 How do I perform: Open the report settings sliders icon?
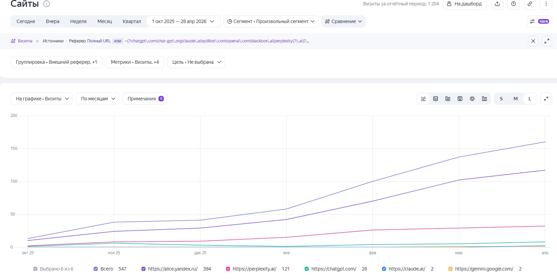point(532,21)
